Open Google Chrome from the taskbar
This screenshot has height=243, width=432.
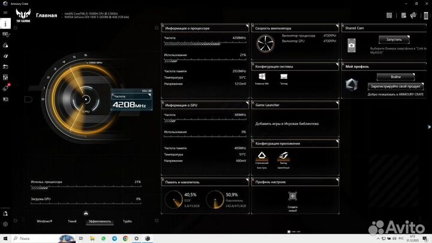pos(125,239)
